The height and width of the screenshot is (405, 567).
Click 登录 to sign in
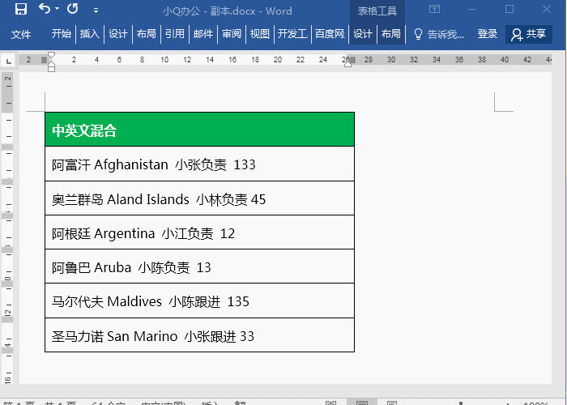(x=487, y=34)
